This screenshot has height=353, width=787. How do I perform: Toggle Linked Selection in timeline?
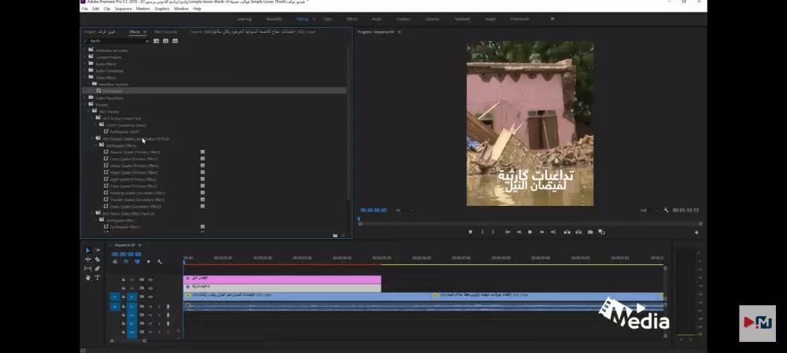click(x=137, y=262)
